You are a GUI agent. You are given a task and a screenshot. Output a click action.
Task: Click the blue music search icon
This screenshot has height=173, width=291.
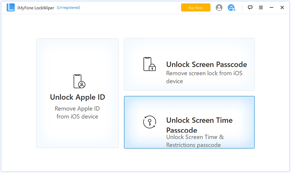[x=231, y=8]
